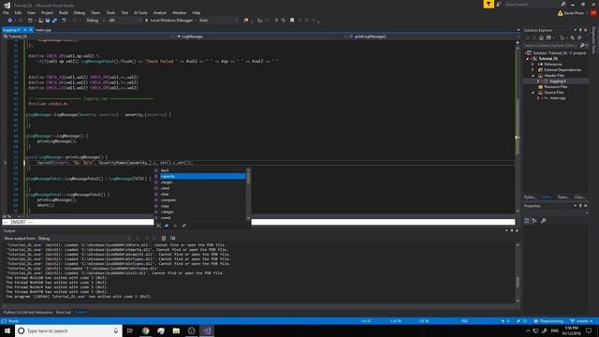Click the Windows taskbar search box

(68, 330)
